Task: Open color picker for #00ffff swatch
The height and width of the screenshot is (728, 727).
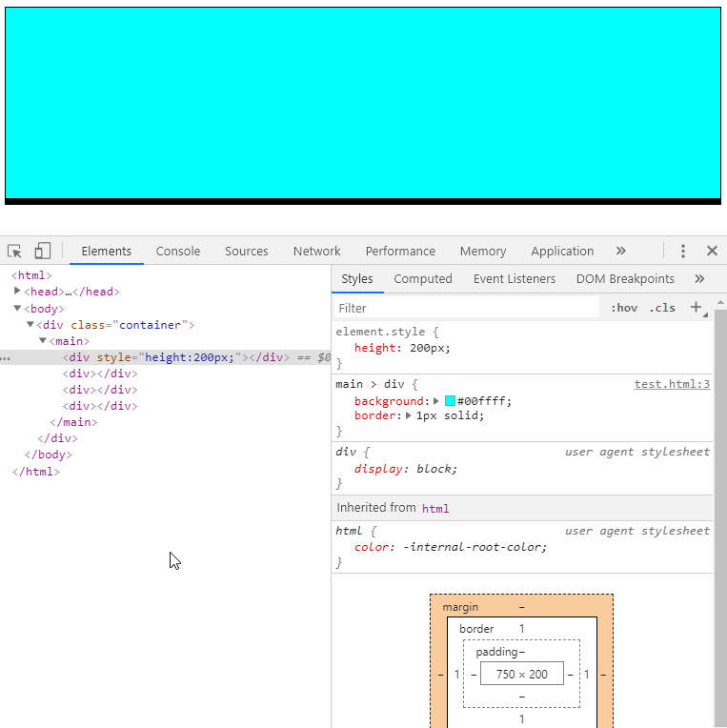Action: pyautogui.click(x=450, y=400)
